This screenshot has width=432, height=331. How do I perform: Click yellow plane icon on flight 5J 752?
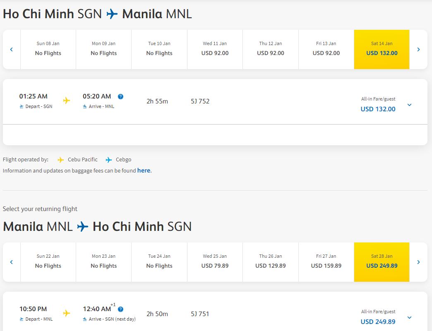[67, 101]
